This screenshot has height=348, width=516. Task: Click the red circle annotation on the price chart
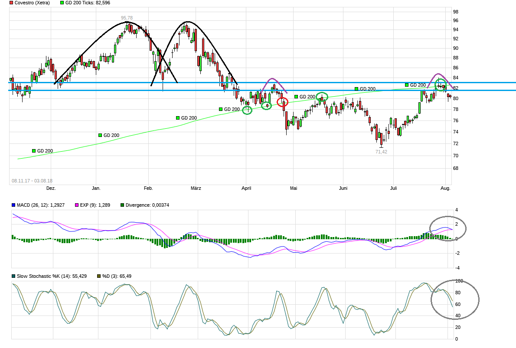[x=283, y=103]
